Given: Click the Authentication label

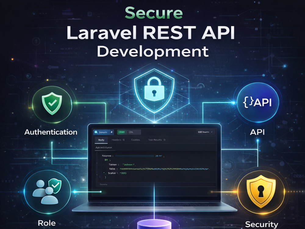Looking at the screenshot, I should (x=51, y=132).
